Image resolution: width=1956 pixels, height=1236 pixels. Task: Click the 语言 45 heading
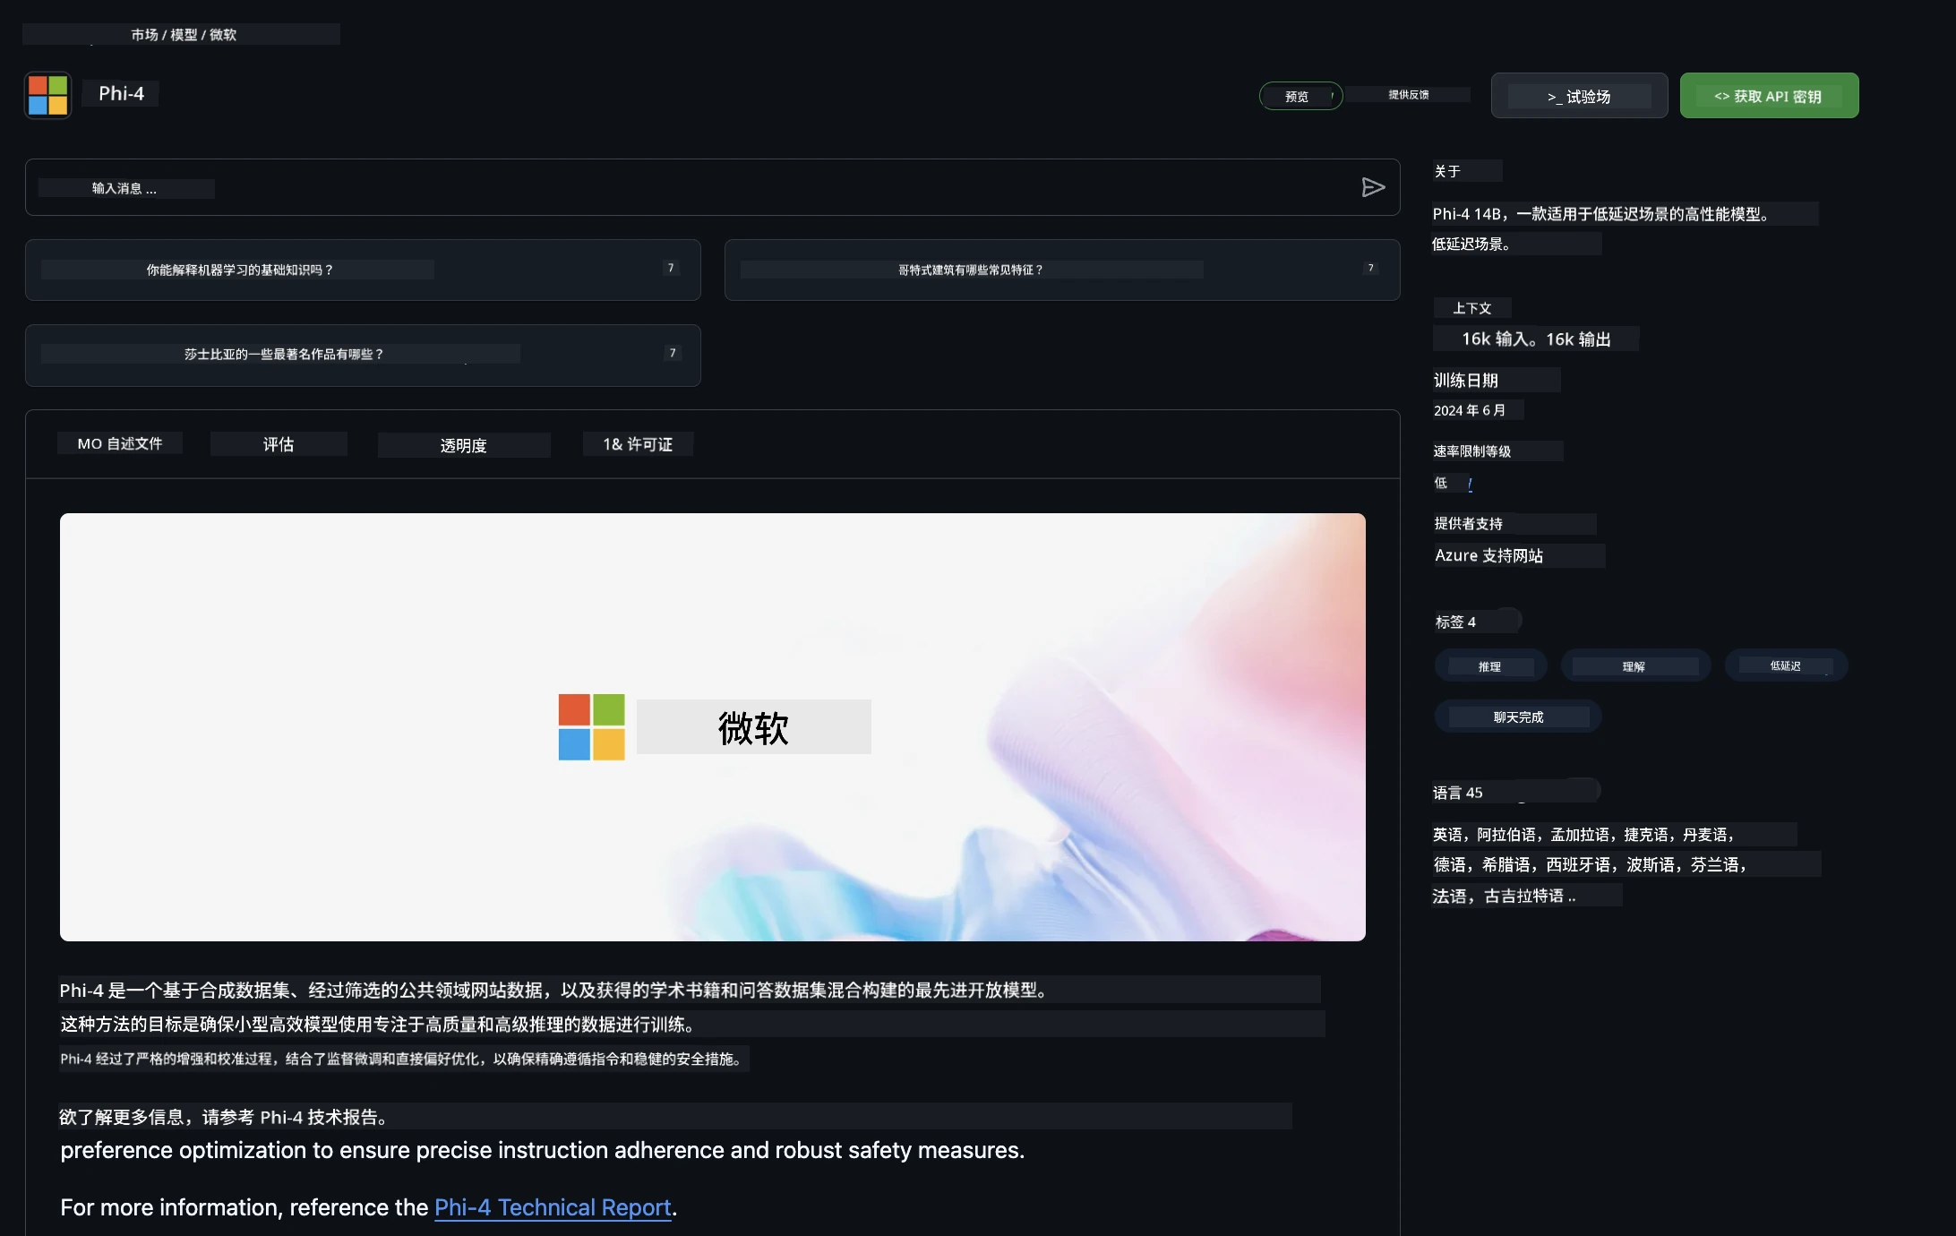(x=1458, y=793)
